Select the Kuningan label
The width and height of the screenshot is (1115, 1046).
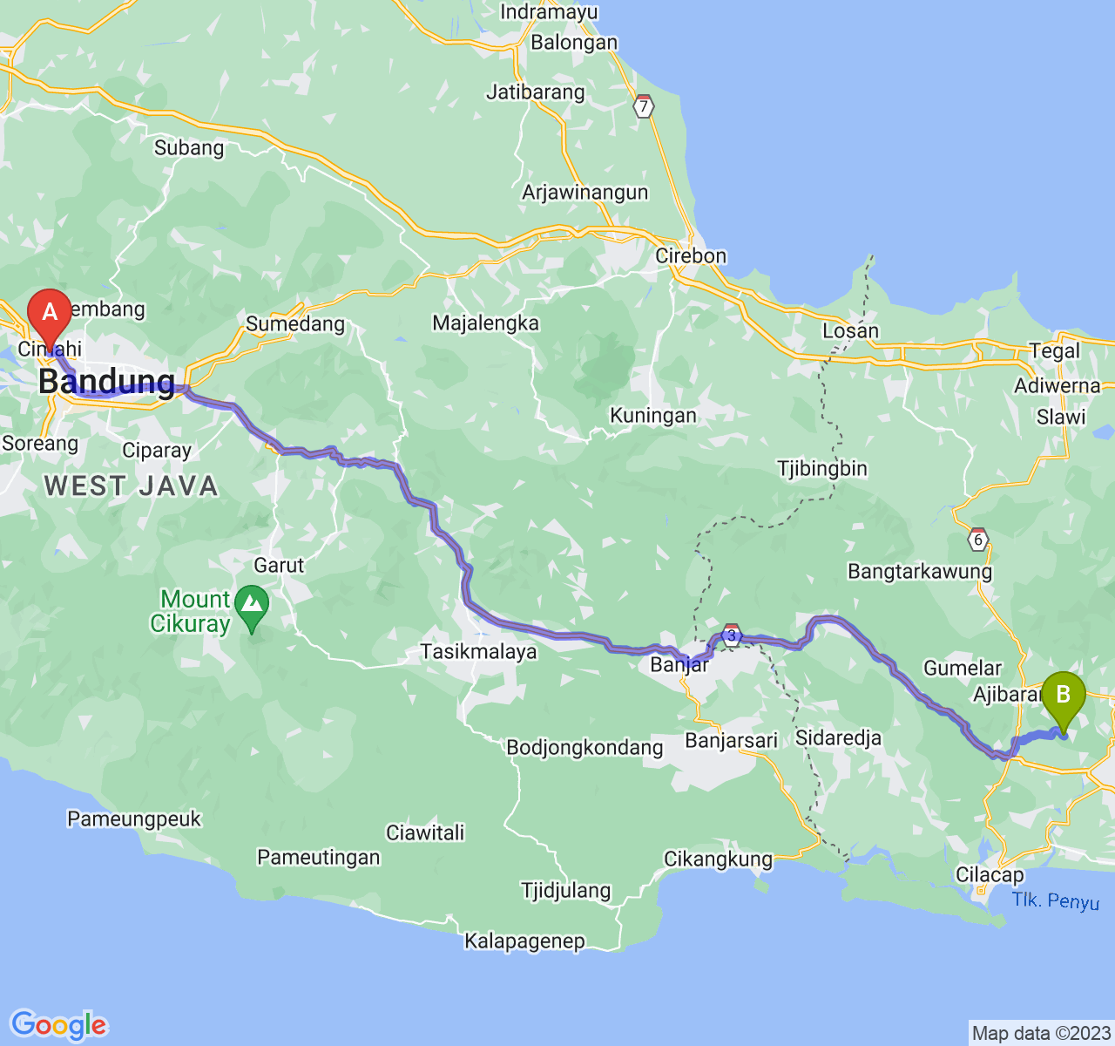[653, 416]
